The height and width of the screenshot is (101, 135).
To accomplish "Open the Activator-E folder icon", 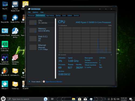I will click(15, 72).
